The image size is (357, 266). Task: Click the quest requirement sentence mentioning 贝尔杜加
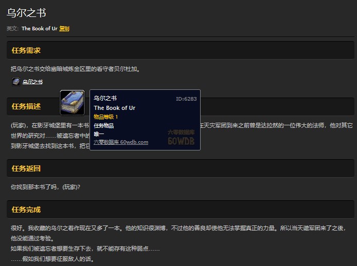tap(75, 69)
